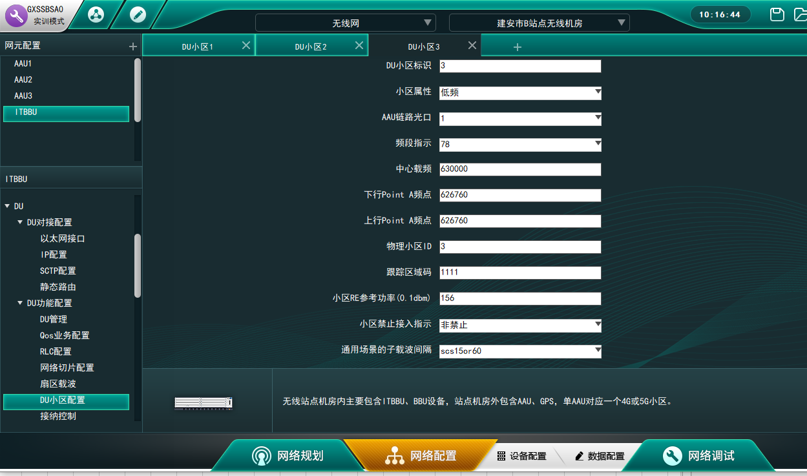Add new network element with plus icon
This screenshot has width=807, height=476.
[x=132, y=47]
